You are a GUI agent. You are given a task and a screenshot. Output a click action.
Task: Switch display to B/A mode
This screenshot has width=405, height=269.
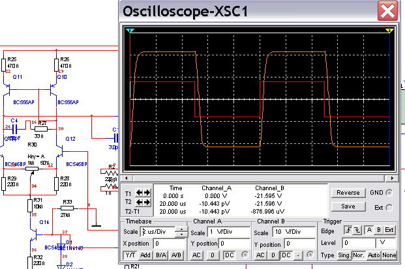pos(160,255)
